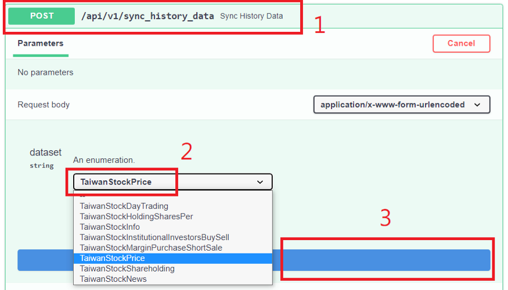Select the highlighted TaiwanStockPrice option
This screenshot has width=508, height=290.
tap(113, 258)
